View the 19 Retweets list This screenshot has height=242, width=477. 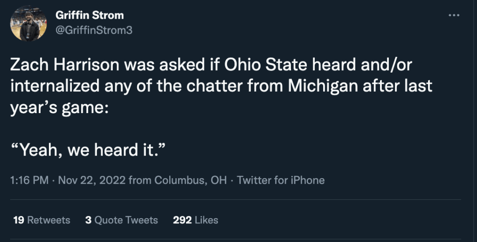(x=41, y=220)
